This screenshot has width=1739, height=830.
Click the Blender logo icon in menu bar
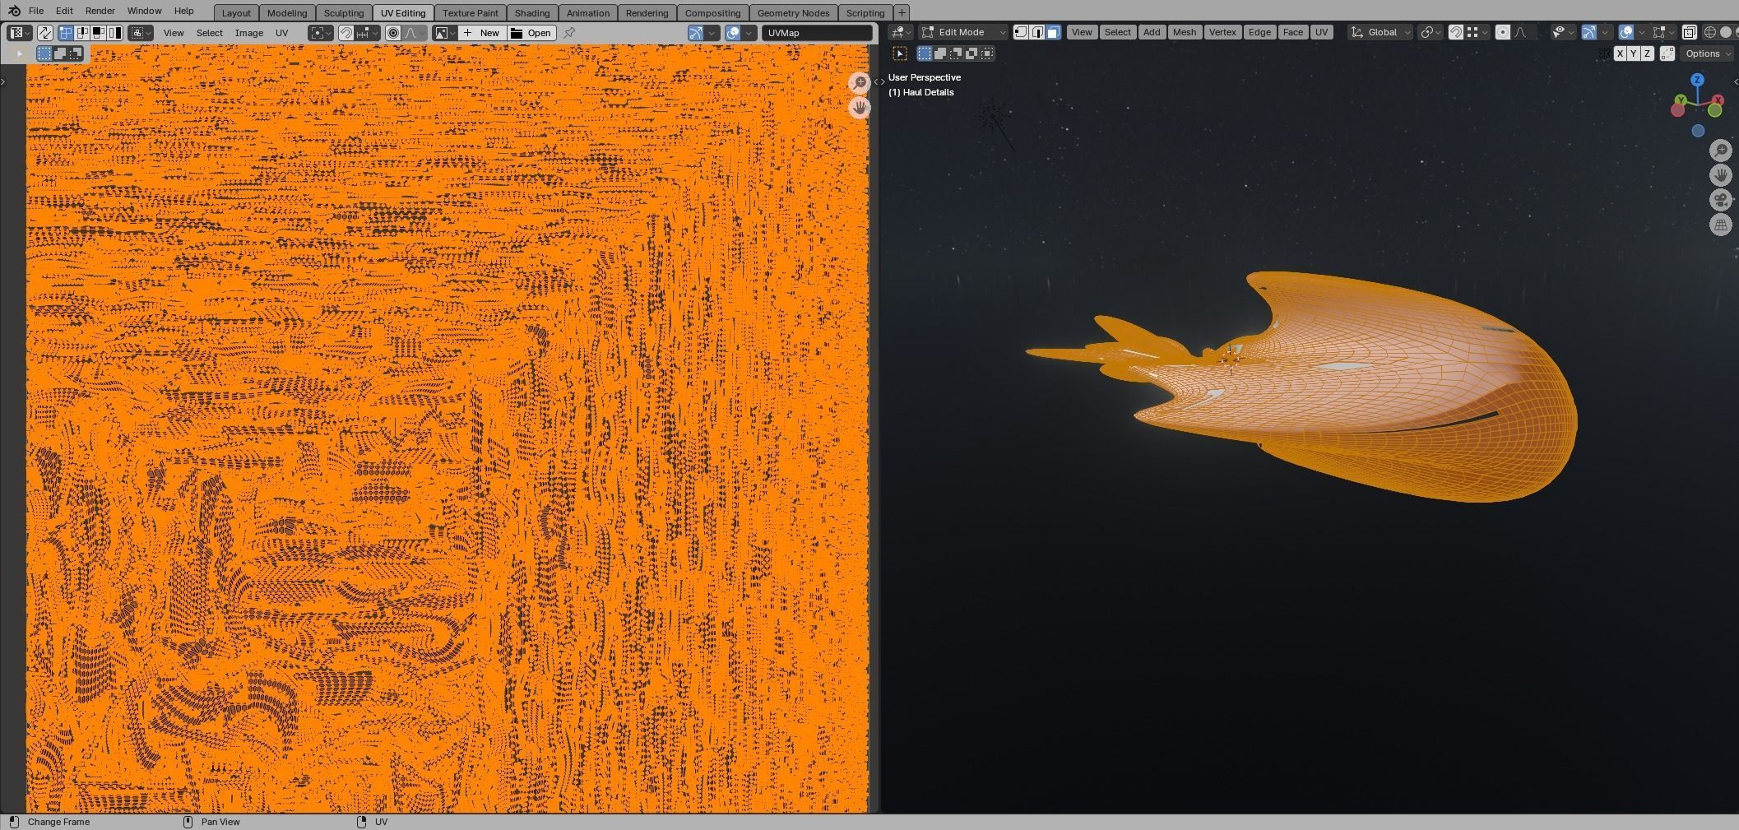pos(14,11)
